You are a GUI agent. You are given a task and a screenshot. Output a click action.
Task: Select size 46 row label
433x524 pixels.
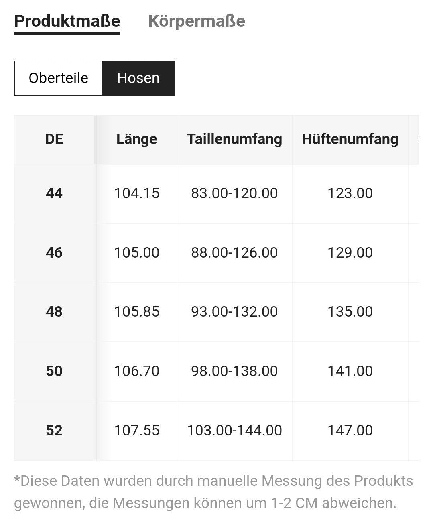click(54, 253)
